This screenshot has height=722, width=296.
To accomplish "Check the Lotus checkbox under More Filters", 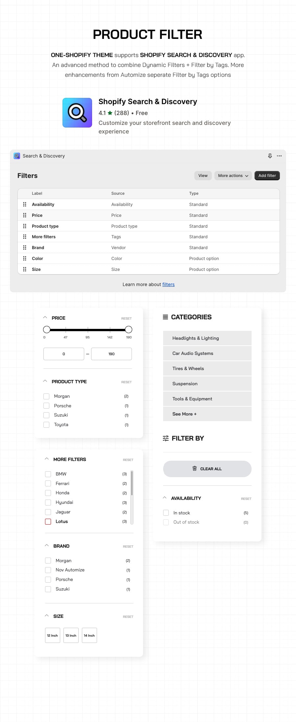I will [48, 521].
